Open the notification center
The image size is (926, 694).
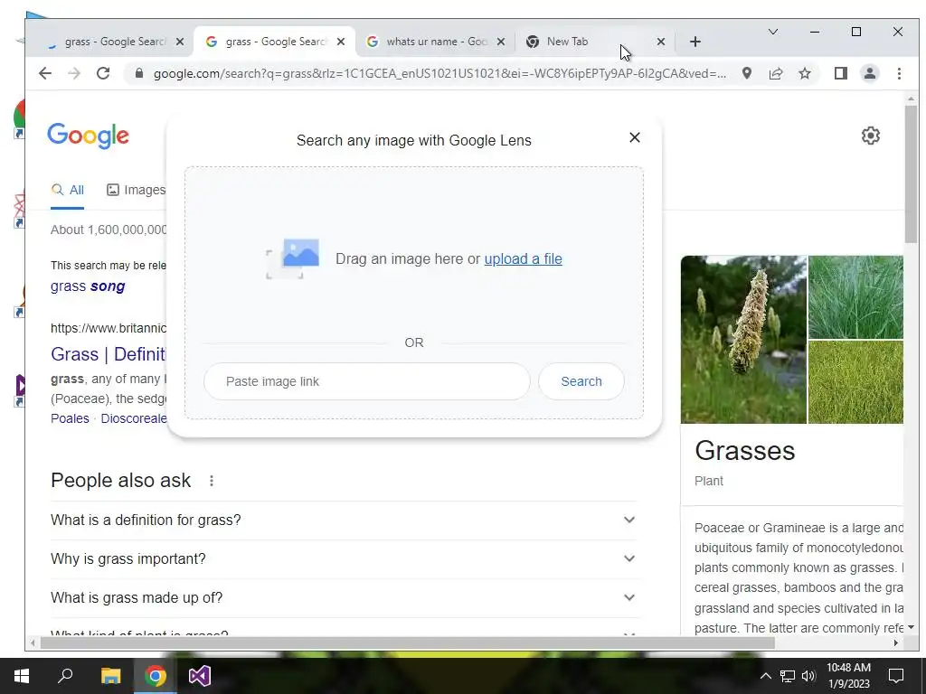point(896,676)
